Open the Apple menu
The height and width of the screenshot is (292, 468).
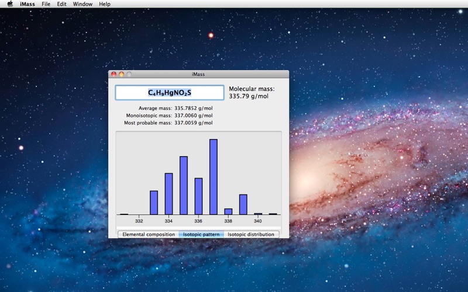pyautogui.click(x=10, y=4)
